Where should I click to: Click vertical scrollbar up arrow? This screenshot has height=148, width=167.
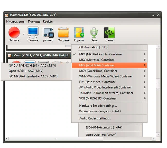pos(158,47)
